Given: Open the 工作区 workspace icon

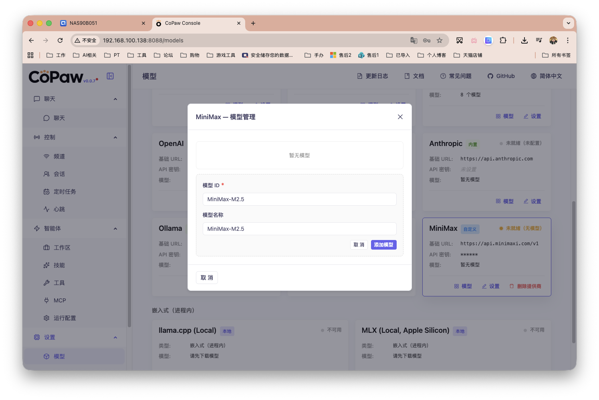Looking at the screenshot, I should pos(47,247).
